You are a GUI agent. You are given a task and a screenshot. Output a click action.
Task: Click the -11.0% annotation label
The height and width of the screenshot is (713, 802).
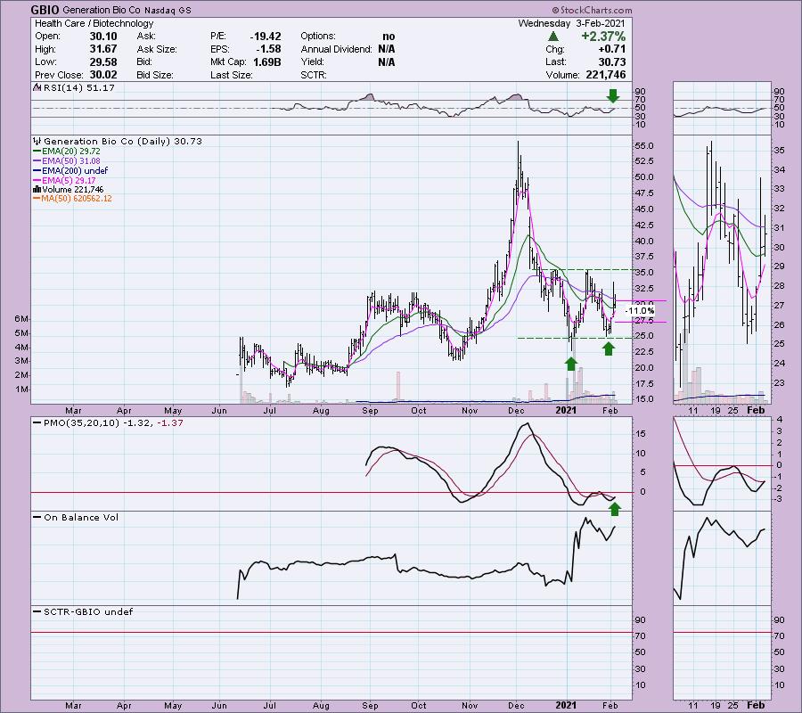pyautogui.click(x=641, y=310)
